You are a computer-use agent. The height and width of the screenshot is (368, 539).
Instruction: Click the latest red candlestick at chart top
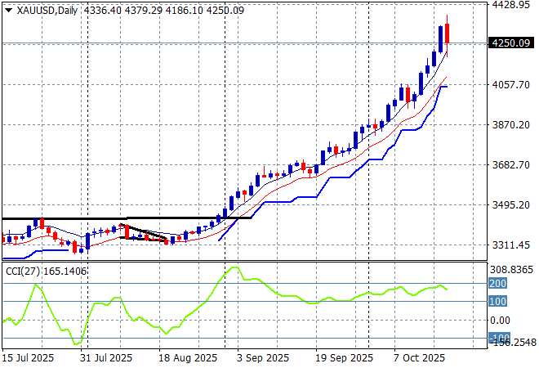[448, 35]
